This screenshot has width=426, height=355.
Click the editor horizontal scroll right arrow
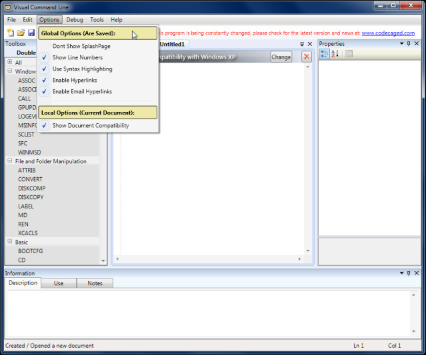pos(300,259)
